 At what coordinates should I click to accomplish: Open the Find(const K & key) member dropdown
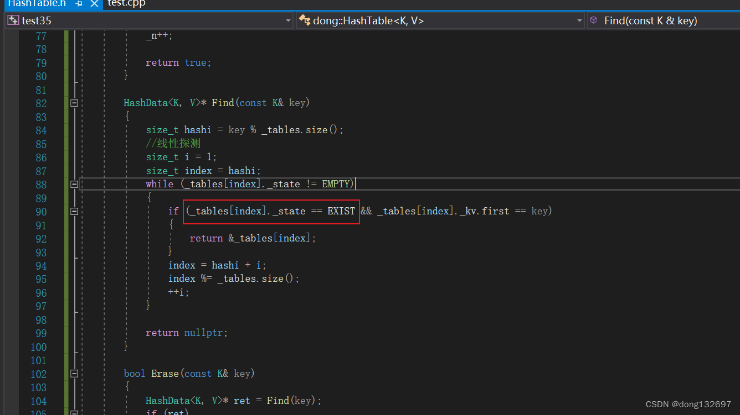tap(664, 20)
